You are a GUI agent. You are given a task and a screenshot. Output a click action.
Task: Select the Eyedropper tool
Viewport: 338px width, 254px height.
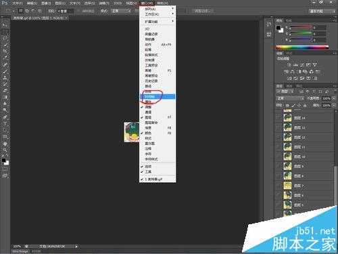5,58
